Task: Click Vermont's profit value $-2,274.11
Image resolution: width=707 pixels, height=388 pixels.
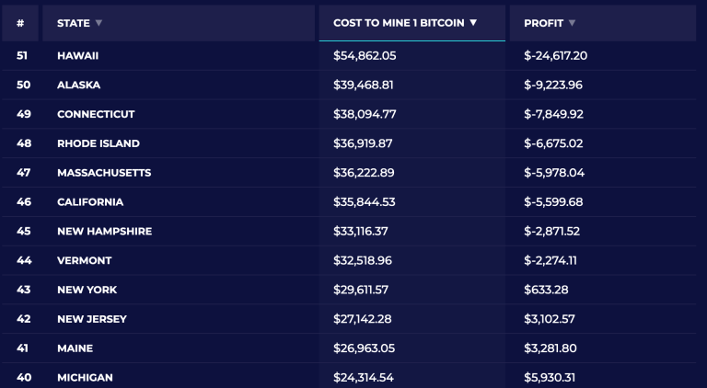Action: tap(551, 261)
